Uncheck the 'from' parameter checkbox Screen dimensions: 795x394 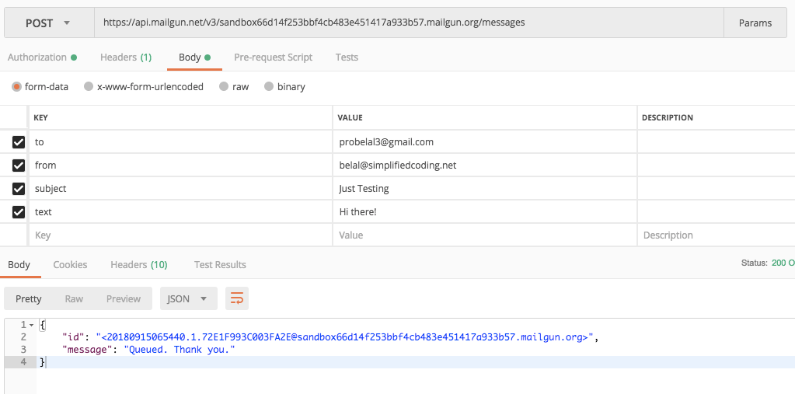(19, 166)
